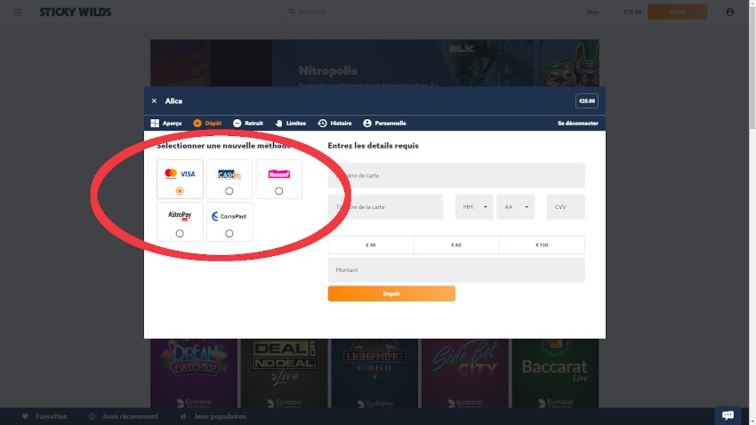Open Joué récemment in bottom bar
The height and width of the screenshot is (425, 756).
click(124, 416)
